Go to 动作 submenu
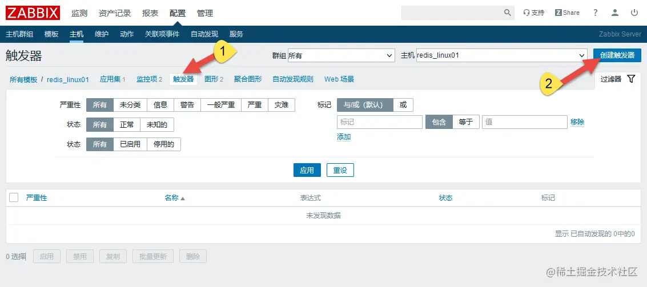The width and height of the screenshot is (647, 287). coord(127,34)
